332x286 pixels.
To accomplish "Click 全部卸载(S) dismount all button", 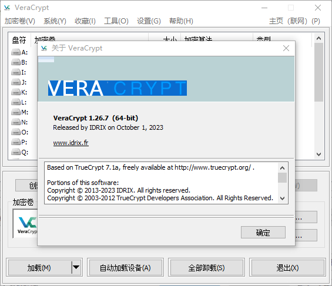I will coord(206,268).
